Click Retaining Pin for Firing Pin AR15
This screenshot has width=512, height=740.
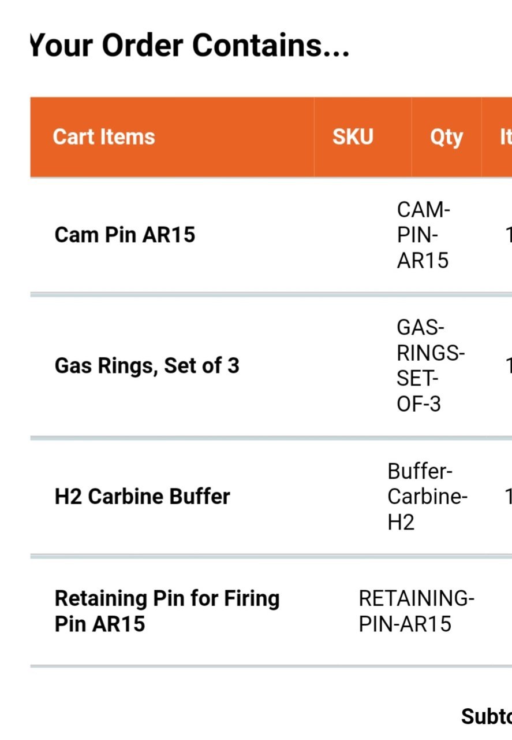tap(167, 611)
